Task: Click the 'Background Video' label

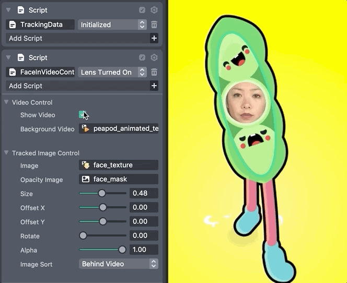Action: (48, 129)
